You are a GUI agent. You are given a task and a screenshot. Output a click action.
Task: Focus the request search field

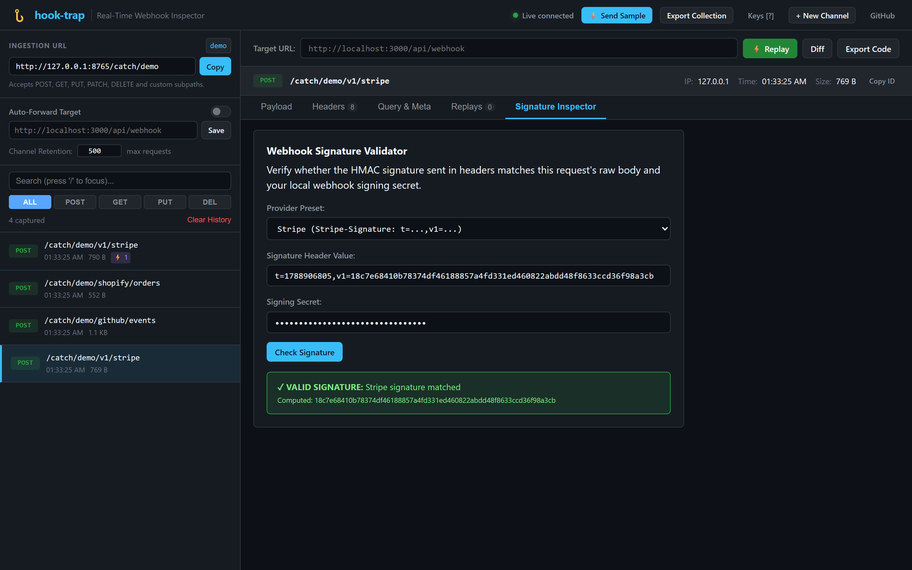[x=120, y=180]
